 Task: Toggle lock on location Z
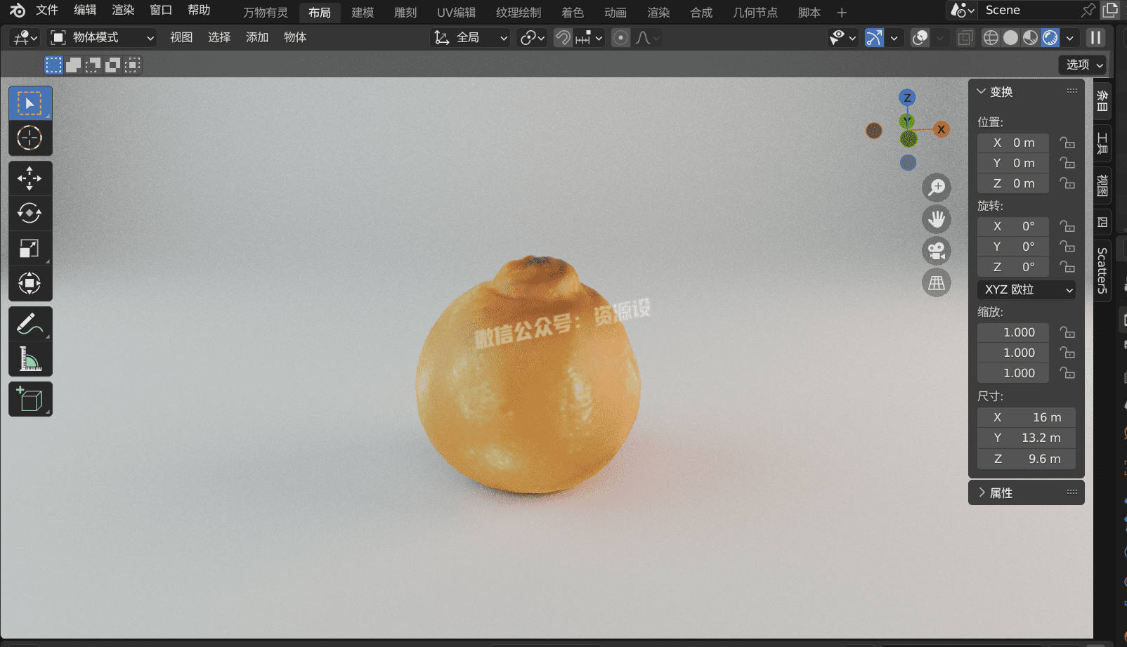[x=1067, y=183]
